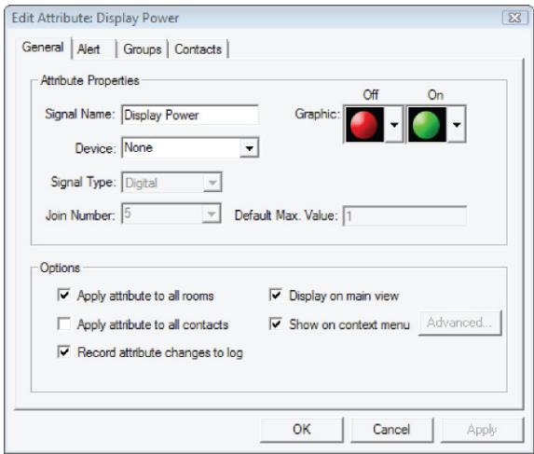534x454 pixels.
Task: Click into the Signal Name field
Action: (190, 115)
